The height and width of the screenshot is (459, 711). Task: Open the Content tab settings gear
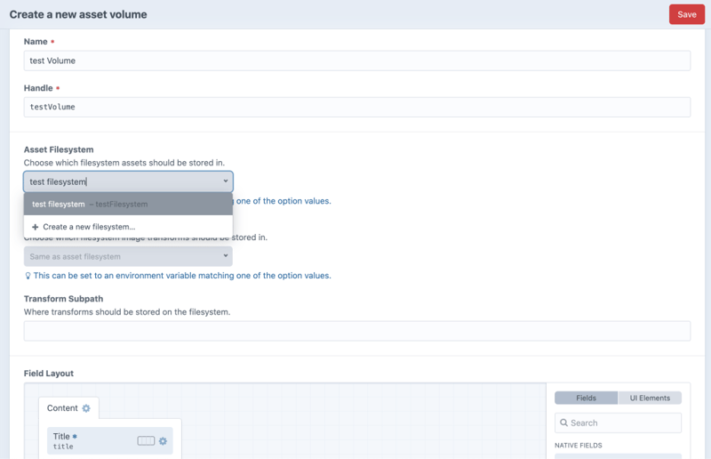coord(86,408)
